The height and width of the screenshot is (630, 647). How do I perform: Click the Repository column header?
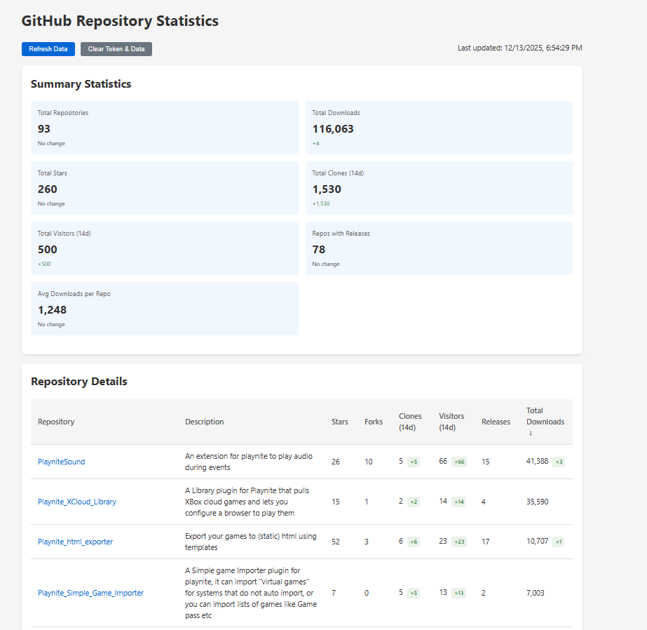click(56, 422)
